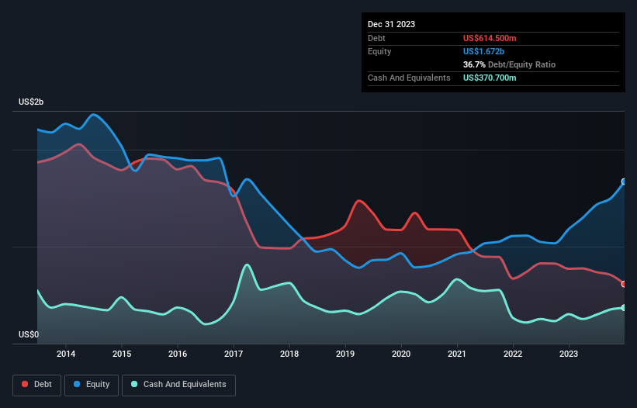This screenshot has width=637, height=408.
Task: Select the blue Equity endpoint marker at Dec 2023
Action: click(624, 182)
